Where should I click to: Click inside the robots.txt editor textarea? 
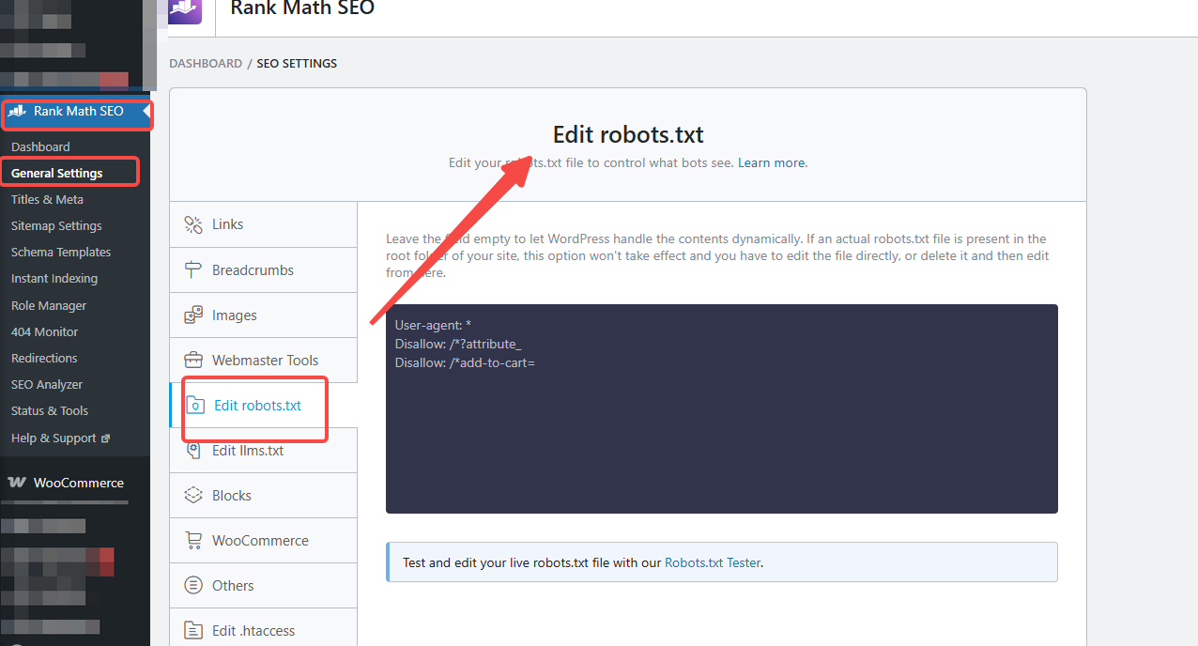coord(721,408)
